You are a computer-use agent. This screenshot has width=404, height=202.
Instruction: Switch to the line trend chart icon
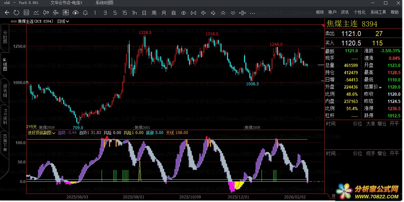tap(36, 13)
